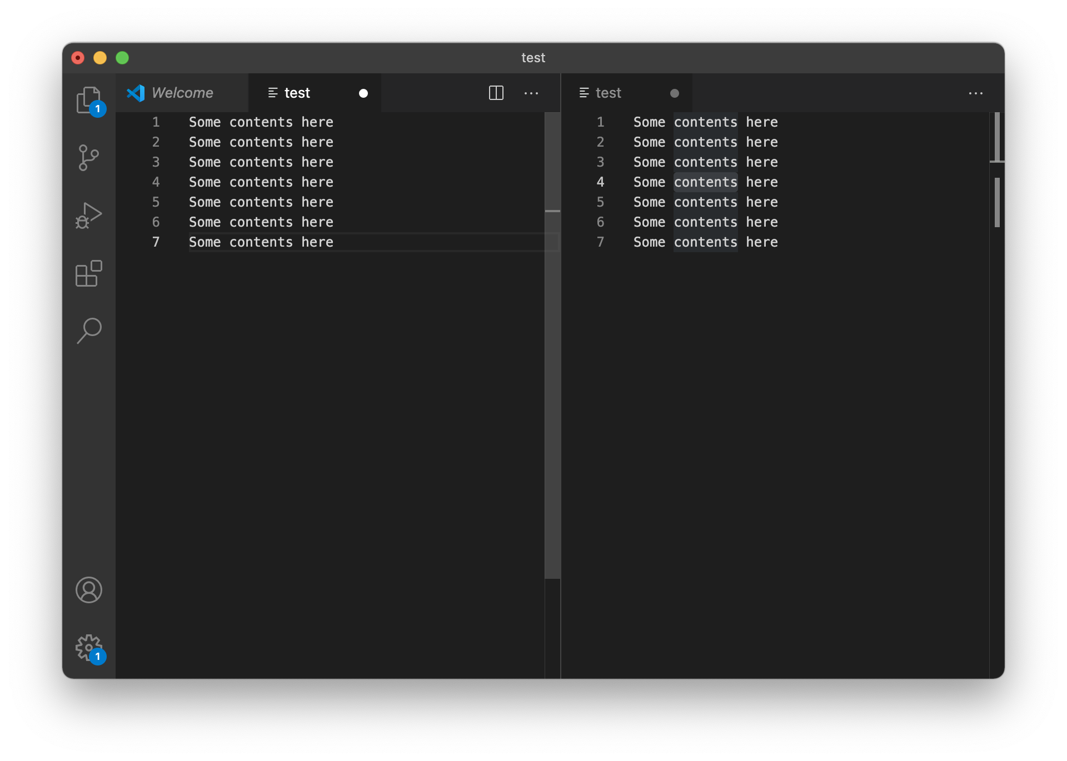This screenshot has width=1067, height=761.
Task: Click the file icon on right test tab
Action: [584, 93]
